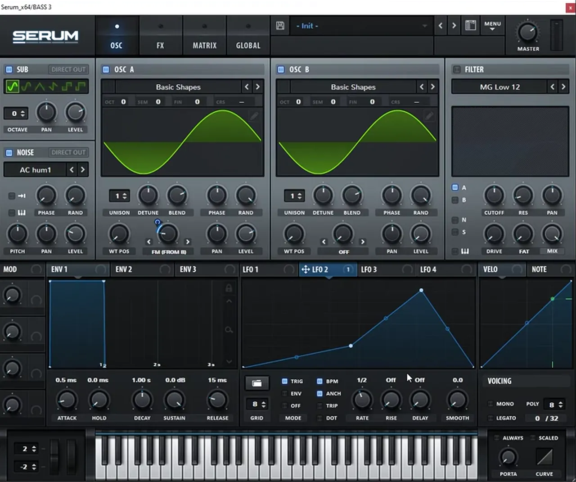
Task: Enable the LEGATO checkbox
Action: point(491,418)
